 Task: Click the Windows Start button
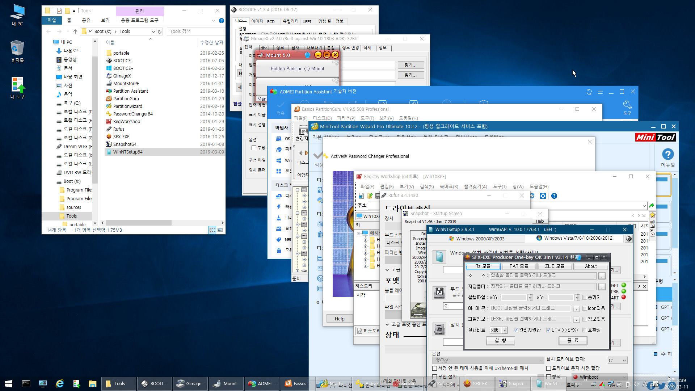[9, 383]
